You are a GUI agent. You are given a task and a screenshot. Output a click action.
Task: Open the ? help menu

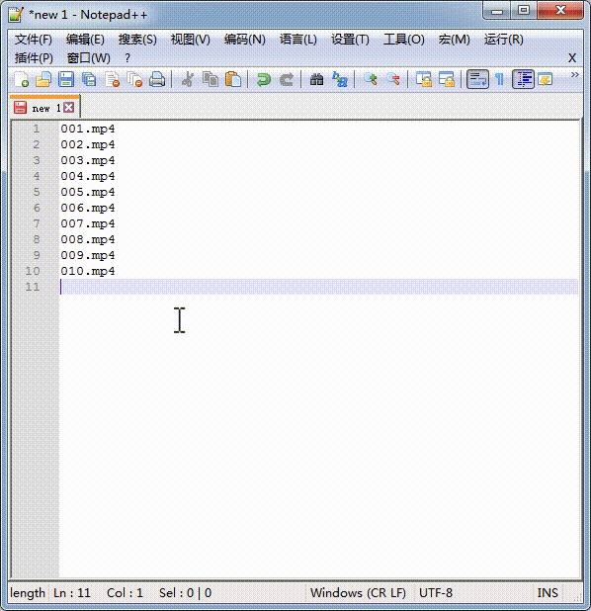tap(127, 58)
